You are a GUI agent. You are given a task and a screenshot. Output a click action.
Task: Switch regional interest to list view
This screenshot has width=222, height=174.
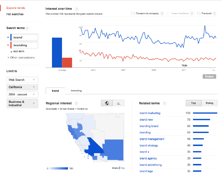[119, 103]
